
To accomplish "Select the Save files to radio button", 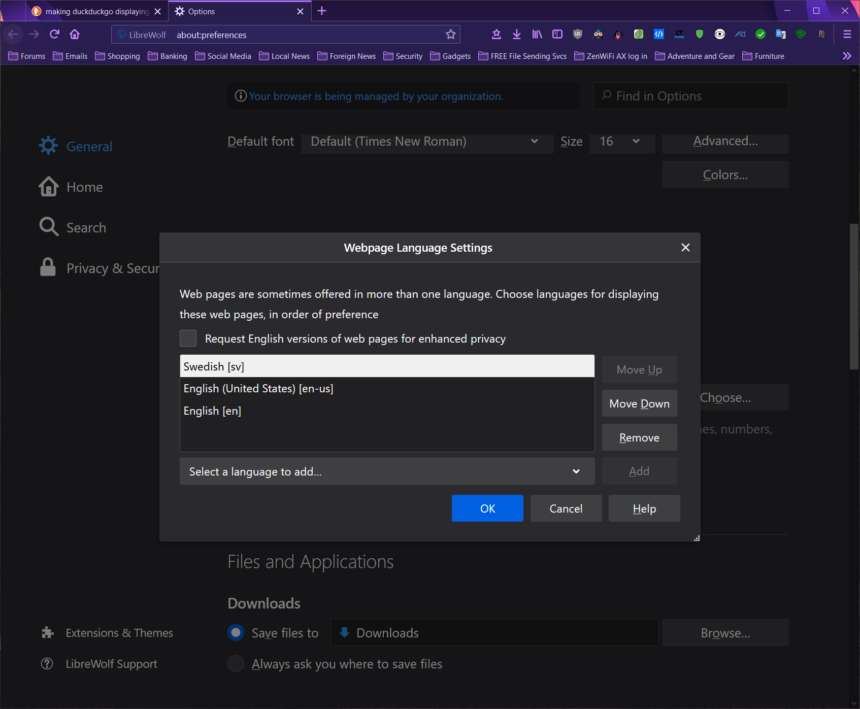I will pyautogui.click(x=236, y=633).
